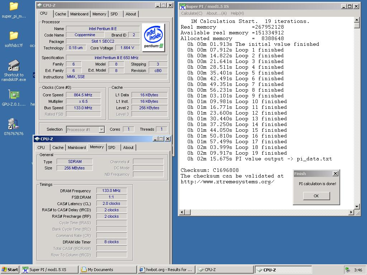367x275 pixels.
Task: Click the Level 2 cache 256 KBytes field
Action: pyautogui.click(x=149, y=108)
